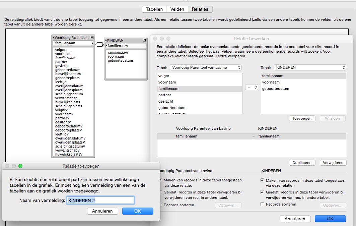The image size is (356, 226).
Task: Click the arrow icon on KINDEREN header
Action: [106, 40]
